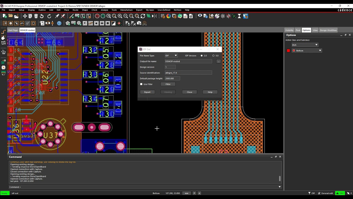Click the Move tool icon
The image size is (353, 199).
[x=25, y=16]
